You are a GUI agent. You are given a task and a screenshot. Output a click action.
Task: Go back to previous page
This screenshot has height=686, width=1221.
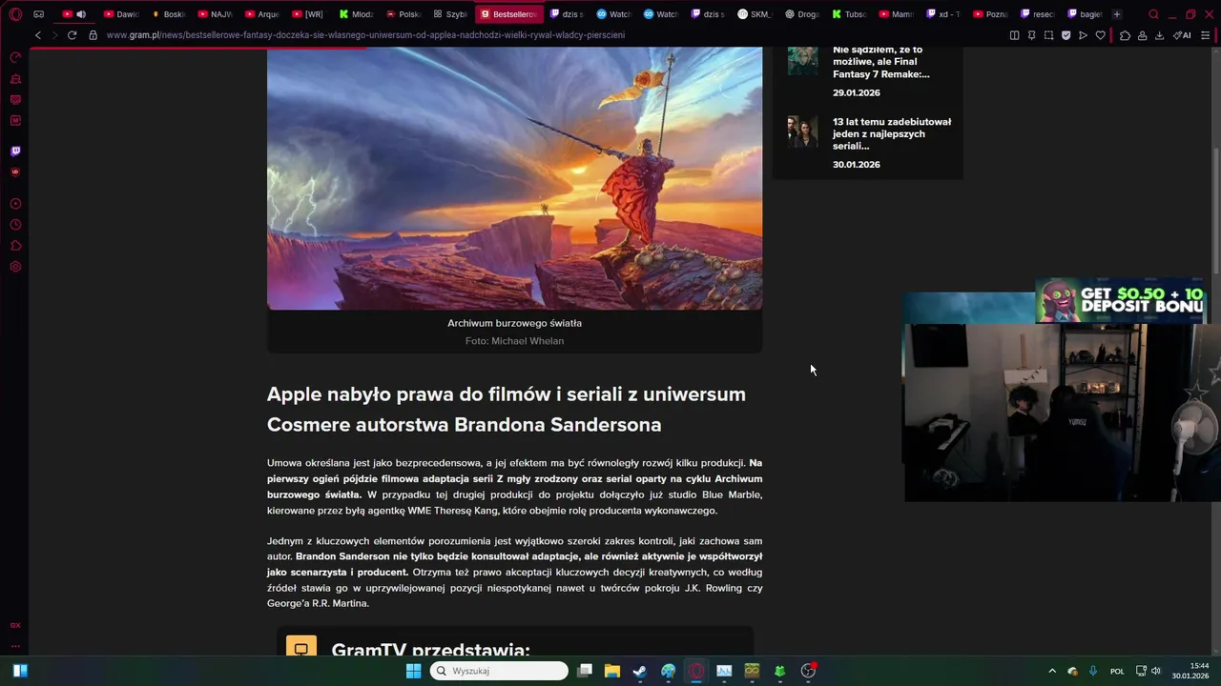click(38, 35)
